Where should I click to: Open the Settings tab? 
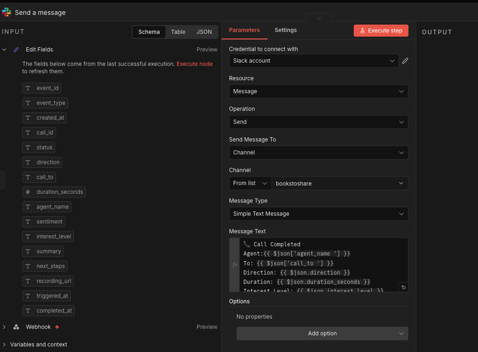point(286,30)
